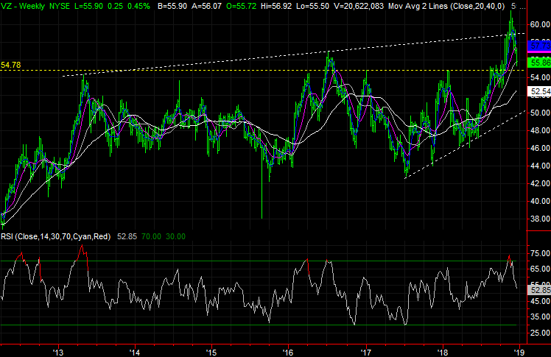Click the 38.00 price axis label
551x357 pixels.
[540, 219]
